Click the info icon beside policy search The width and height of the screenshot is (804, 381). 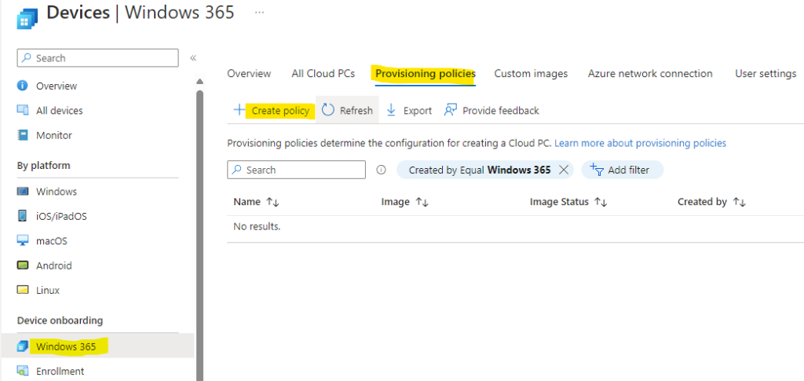point(381,170)
